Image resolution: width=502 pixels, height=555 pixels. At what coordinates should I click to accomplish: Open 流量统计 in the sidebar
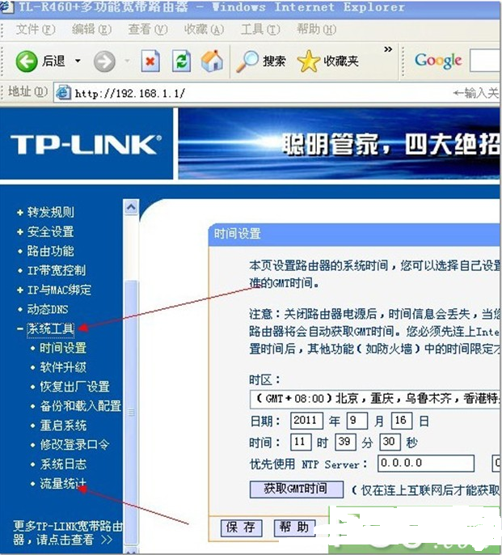(63, 484)
